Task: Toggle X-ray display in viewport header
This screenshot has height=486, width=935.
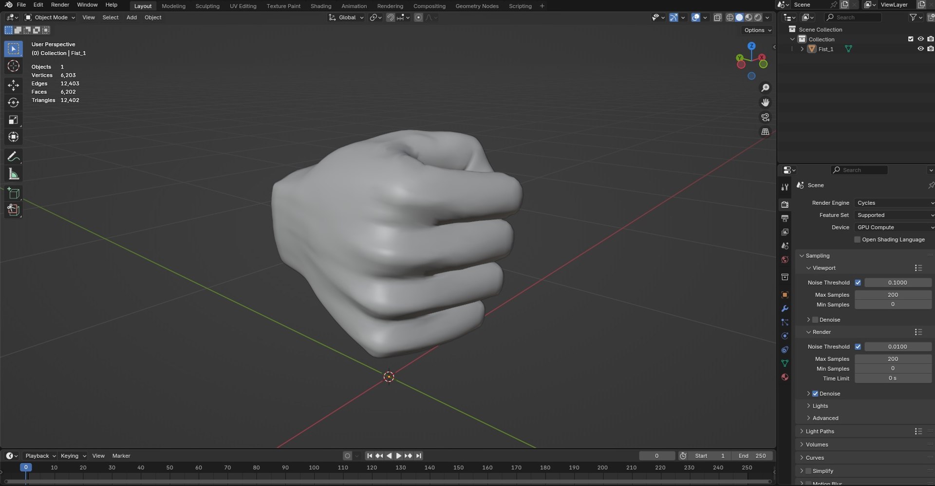Action: 717,18
